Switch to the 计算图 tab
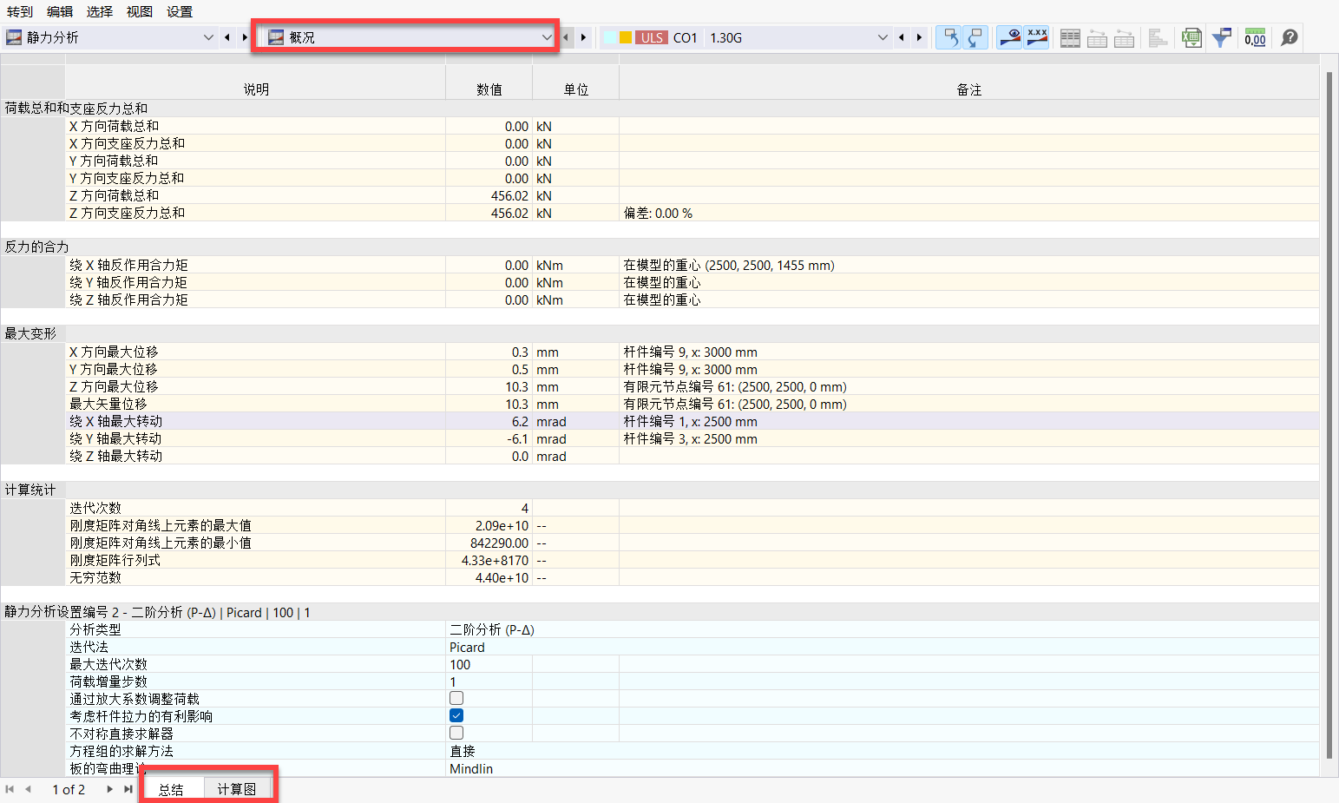Viewport: 1339px width, 803px height. point(237,789)
